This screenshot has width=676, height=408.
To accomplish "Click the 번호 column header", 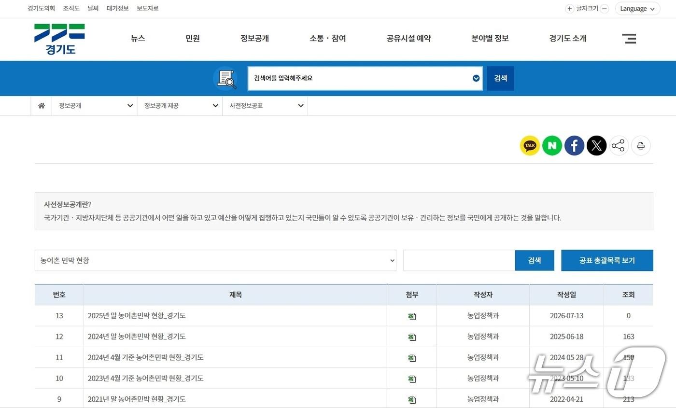I will click(x=59, y=295).
